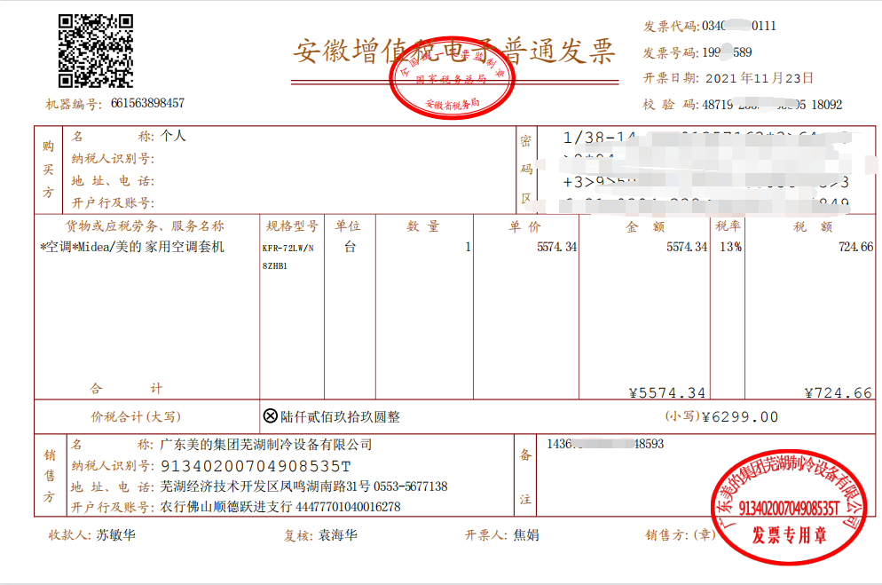Click the 税率 column header
Screen dimensions: 882x585
click(728, 226)
